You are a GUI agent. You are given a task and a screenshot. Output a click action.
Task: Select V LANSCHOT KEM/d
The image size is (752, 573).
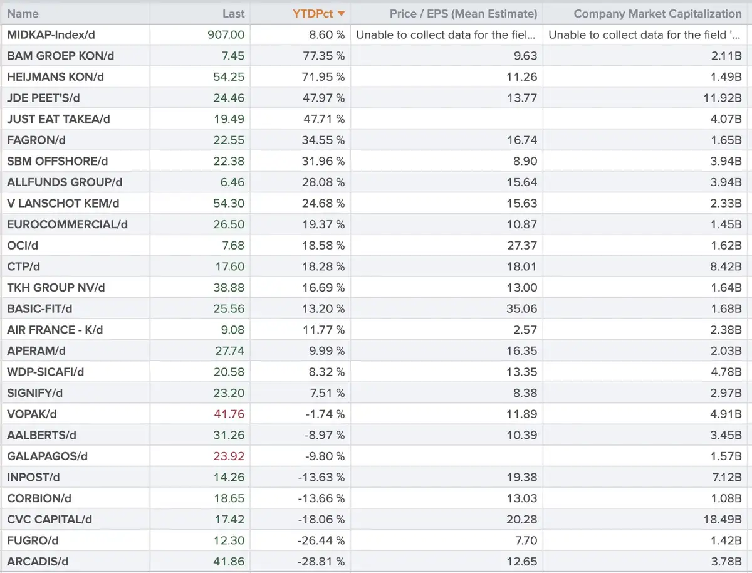[63, 203]
